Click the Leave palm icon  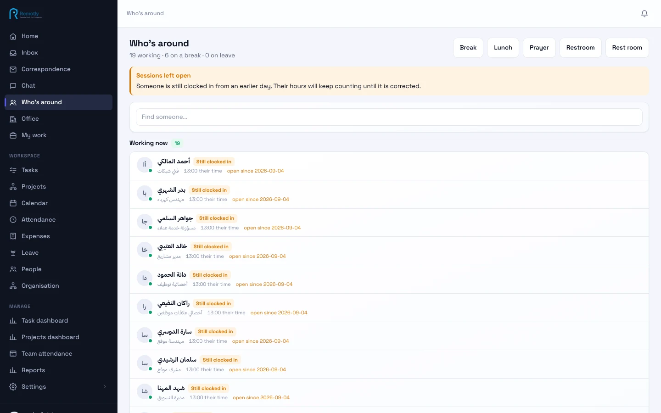pyautogui.click(x=13, y=253)
